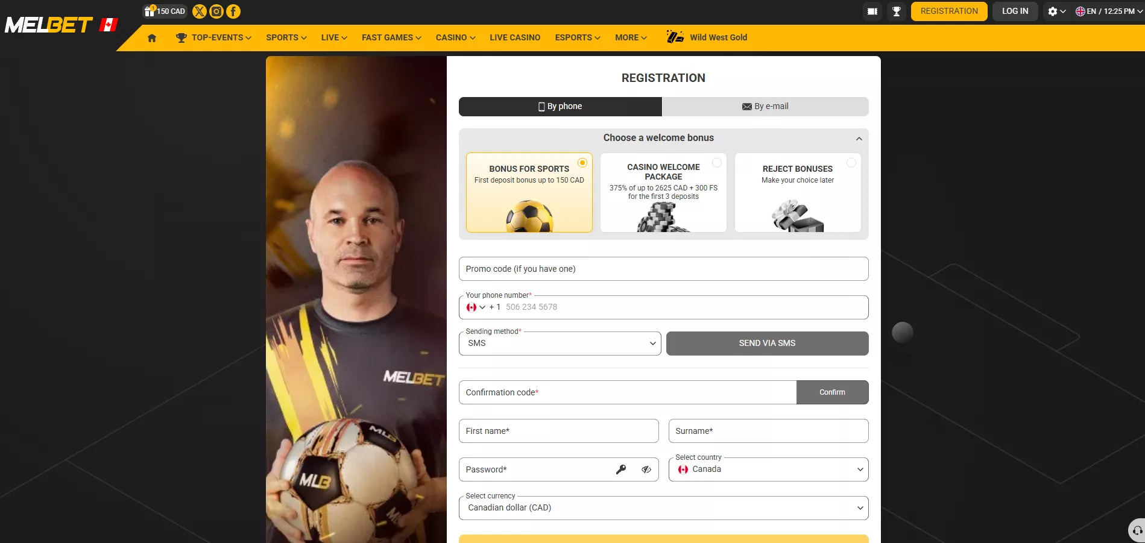Expand LIVE menu
Screen dimensions: 1145x543
334,37
